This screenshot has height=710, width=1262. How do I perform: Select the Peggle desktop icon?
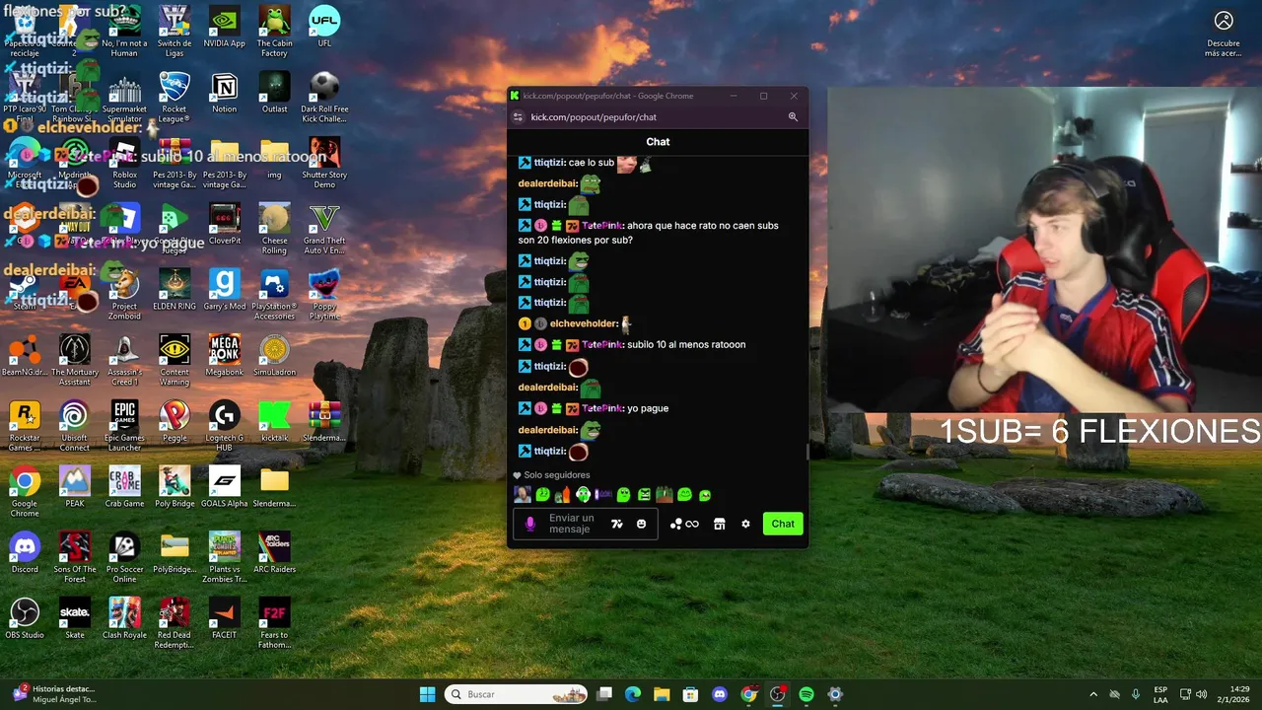[174, 422]
